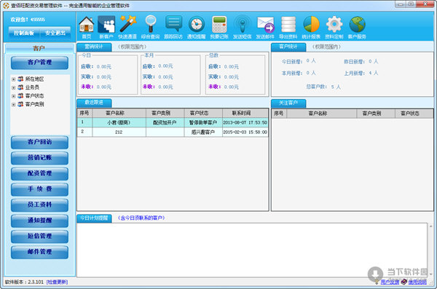The height and width of the screenshot is (289, 437).
Task: Click the 安全退出 button
Action: (55, 33)
